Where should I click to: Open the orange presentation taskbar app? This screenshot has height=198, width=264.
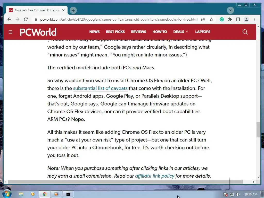[x=56, y=194]
